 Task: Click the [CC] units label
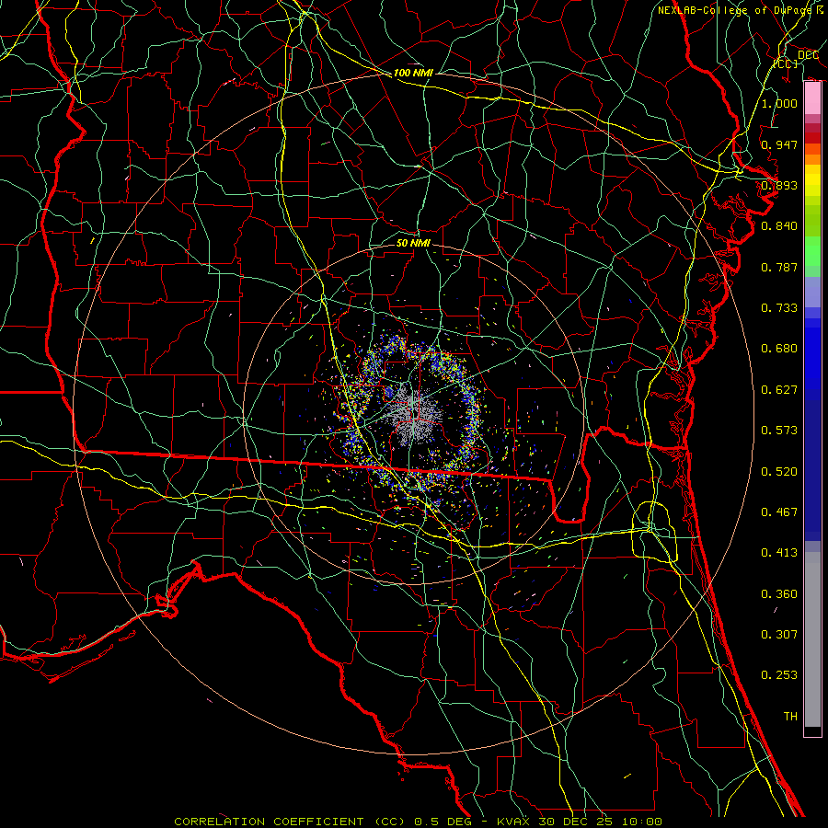tap(786, 63)
